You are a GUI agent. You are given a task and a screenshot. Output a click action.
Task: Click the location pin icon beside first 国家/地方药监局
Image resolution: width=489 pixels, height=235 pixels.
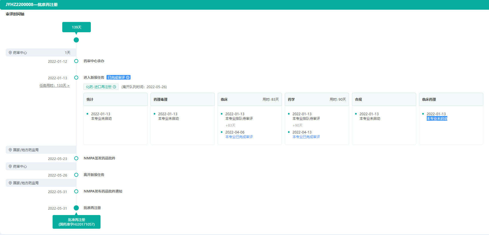[x=10, y=150]
